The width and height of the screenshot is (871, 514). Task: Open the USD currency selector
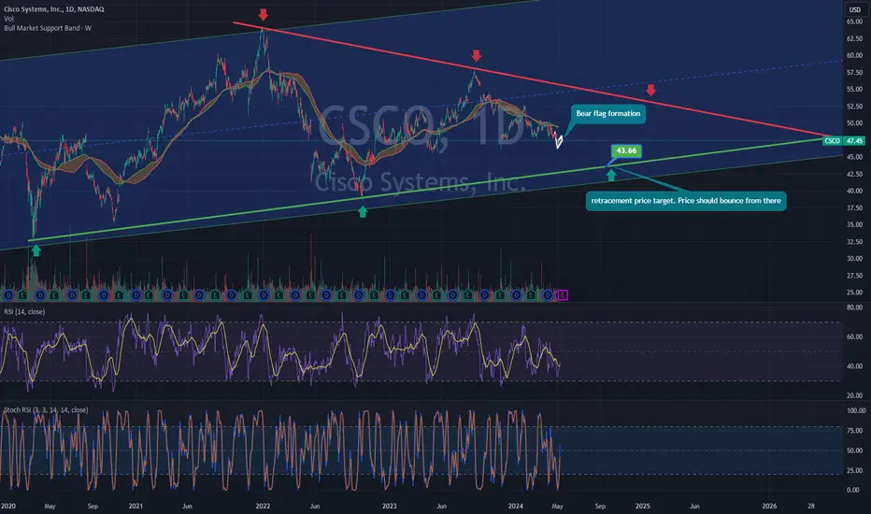(x=854, y=9)
